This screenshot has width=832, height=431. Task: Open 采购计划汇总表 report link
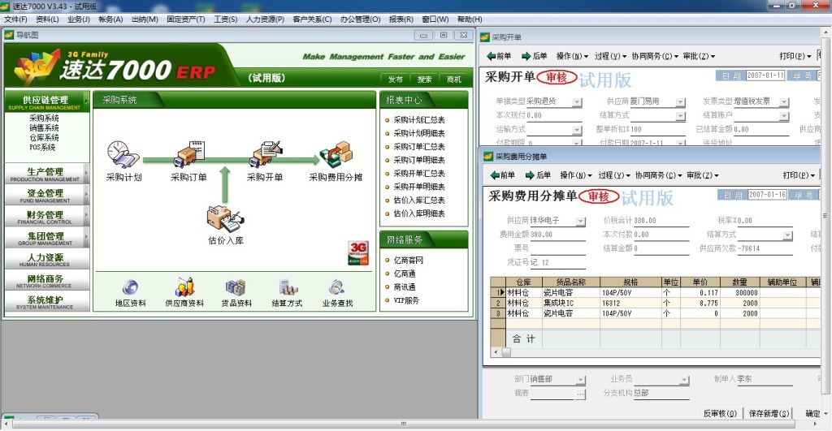(418, 120)
